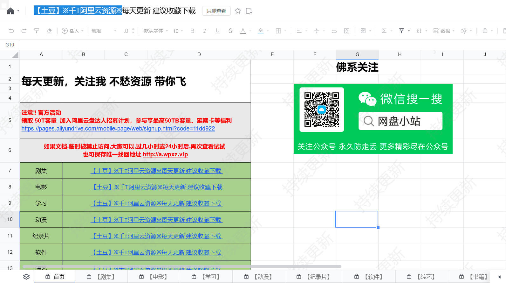
Task: Open the http://a.wpxz.vip link
Action: tap(165, 154)
